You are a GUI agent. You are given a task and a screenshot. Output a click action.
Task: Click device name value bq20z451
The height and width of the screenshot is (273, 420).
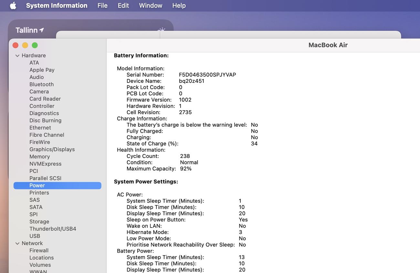click(x=192, y=81)
